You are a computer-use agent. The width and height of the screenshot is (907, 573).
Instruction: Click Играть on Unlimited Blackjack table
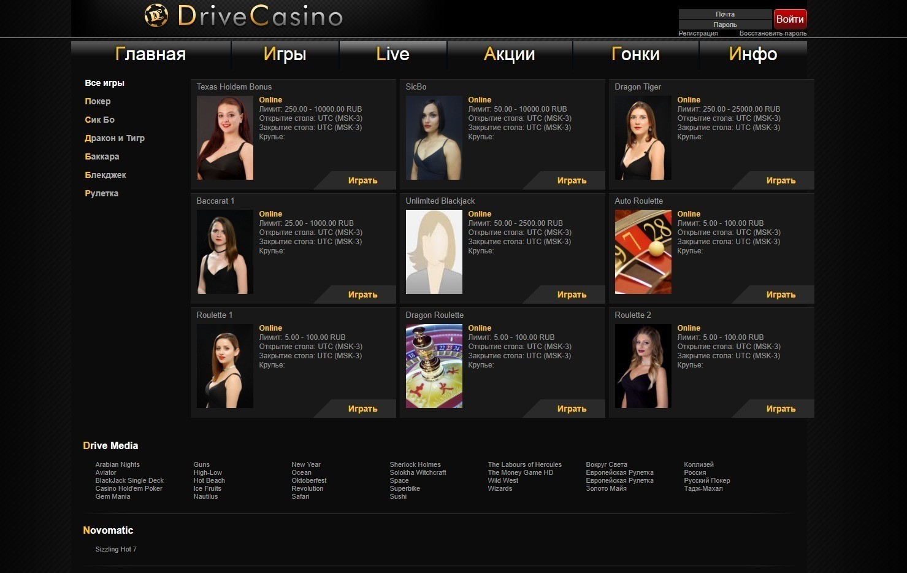point(572,294)
